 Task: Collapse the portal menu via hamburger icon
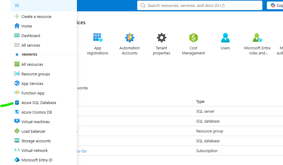(17, 5)
